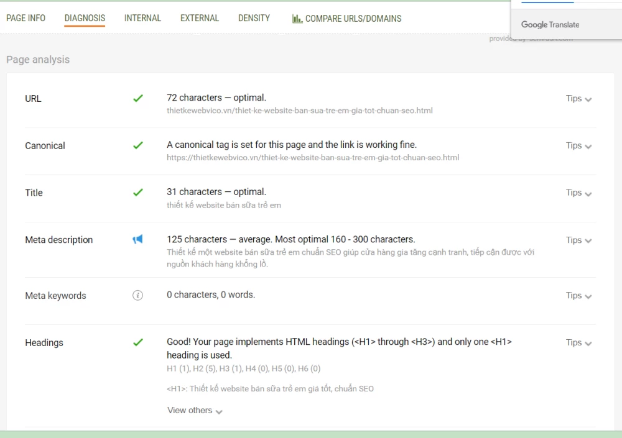Select the External tab
This screenshot has width=622, height=438.
point(200,18)
